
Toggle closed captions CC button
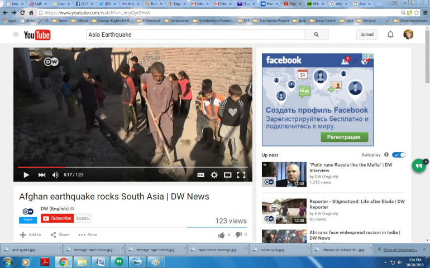(200, 175)
